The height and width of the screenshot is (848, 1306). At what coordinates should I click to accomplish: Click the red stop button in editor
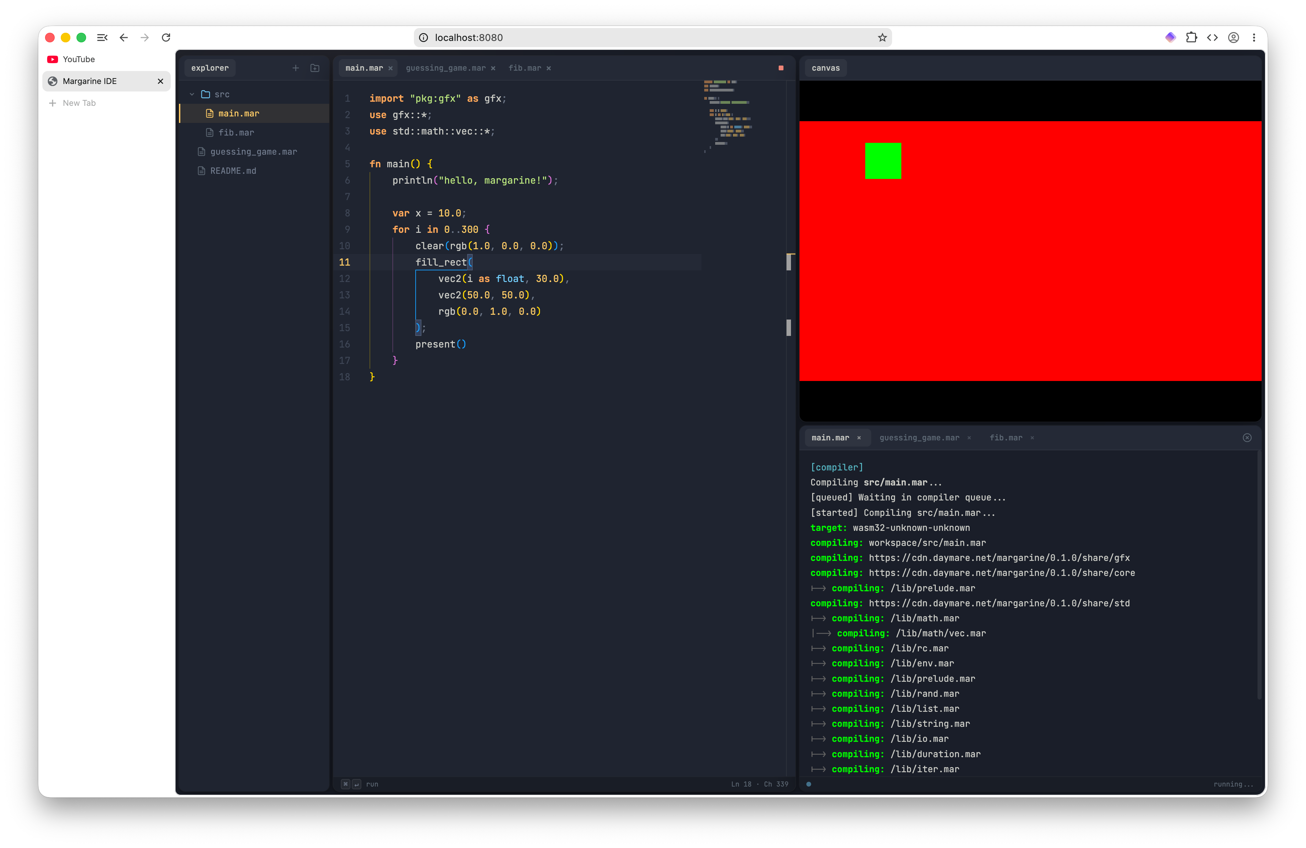[x=781, y=68]
